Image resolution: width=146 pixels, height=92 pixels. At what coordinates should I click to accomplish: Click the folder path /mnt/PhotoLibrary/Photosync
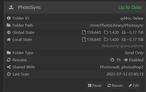tap(117, 25)
